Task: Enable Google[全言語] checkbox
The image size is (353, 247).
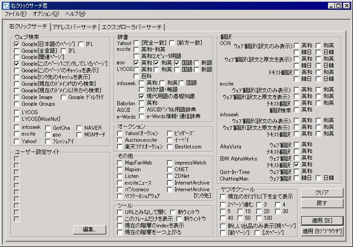Action: click(x=17, y=51)
